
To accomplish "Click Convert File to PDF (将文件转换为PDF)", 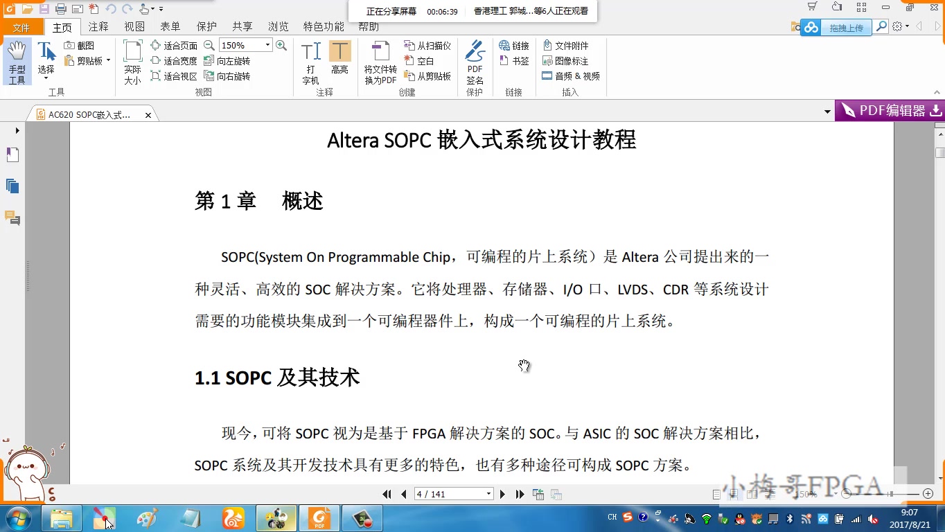I will coord(380,62).
